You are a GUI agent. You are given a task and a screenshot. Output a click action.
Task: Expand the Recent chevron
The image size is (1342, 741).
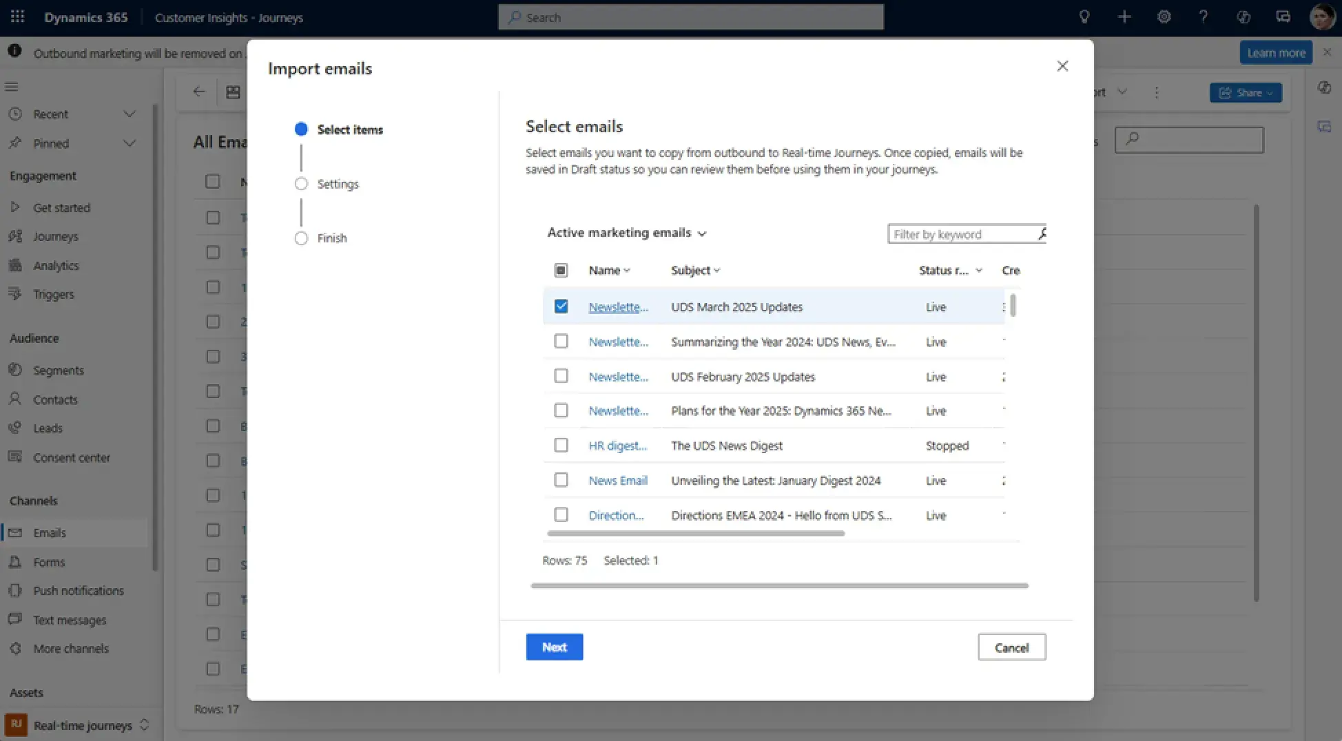[x=129, y=114]
